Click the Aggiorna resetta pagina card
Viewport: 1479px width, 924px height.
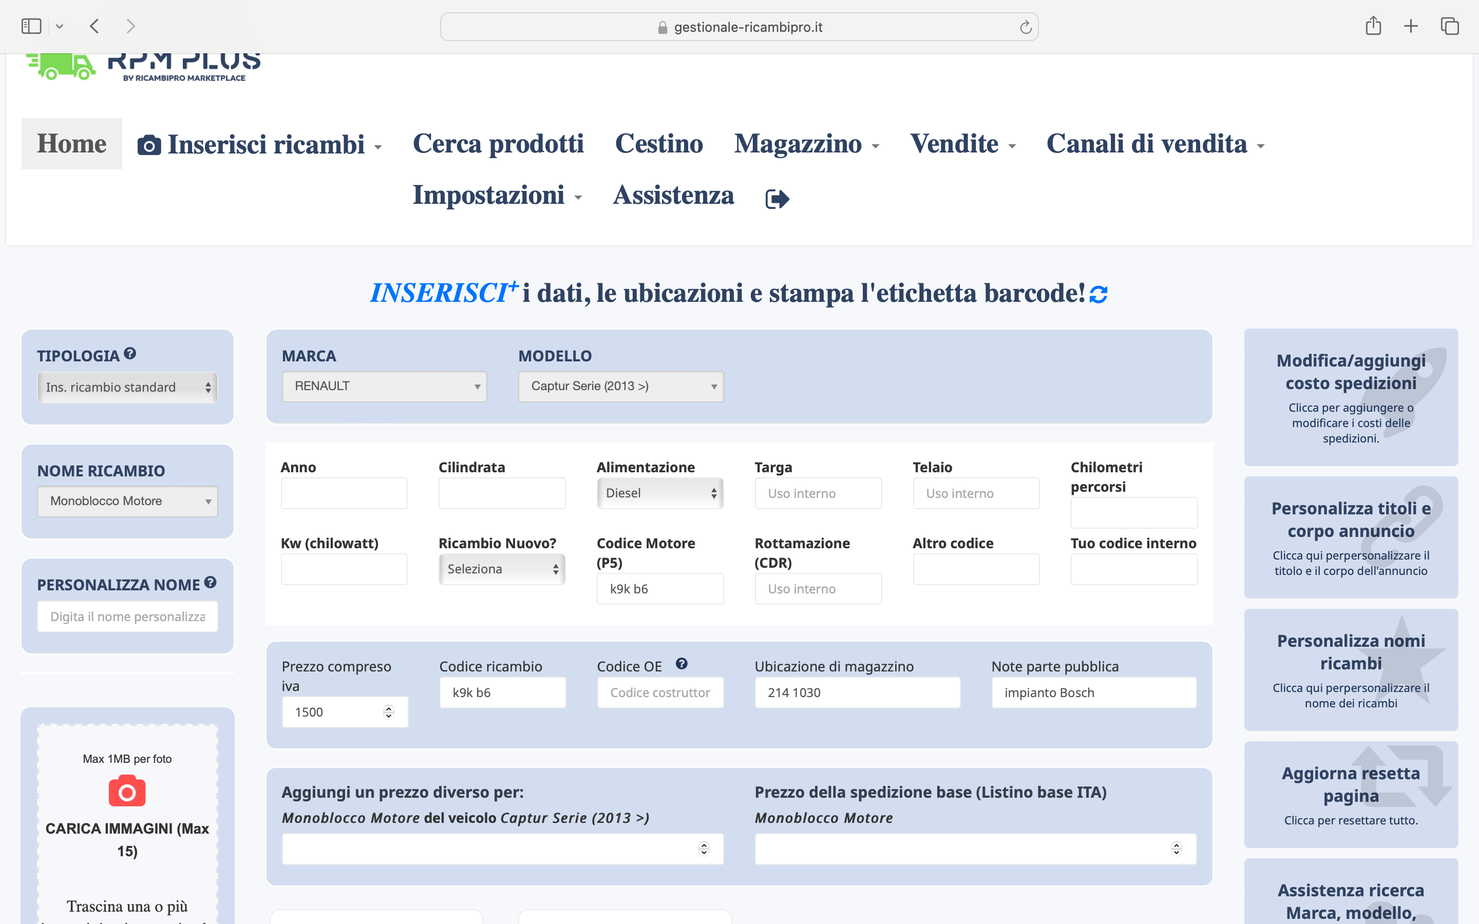(x=1351, y=795)
